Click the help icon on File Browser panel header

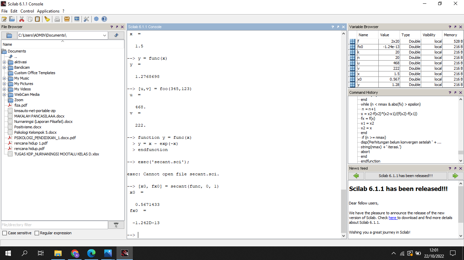coord(111,27)
